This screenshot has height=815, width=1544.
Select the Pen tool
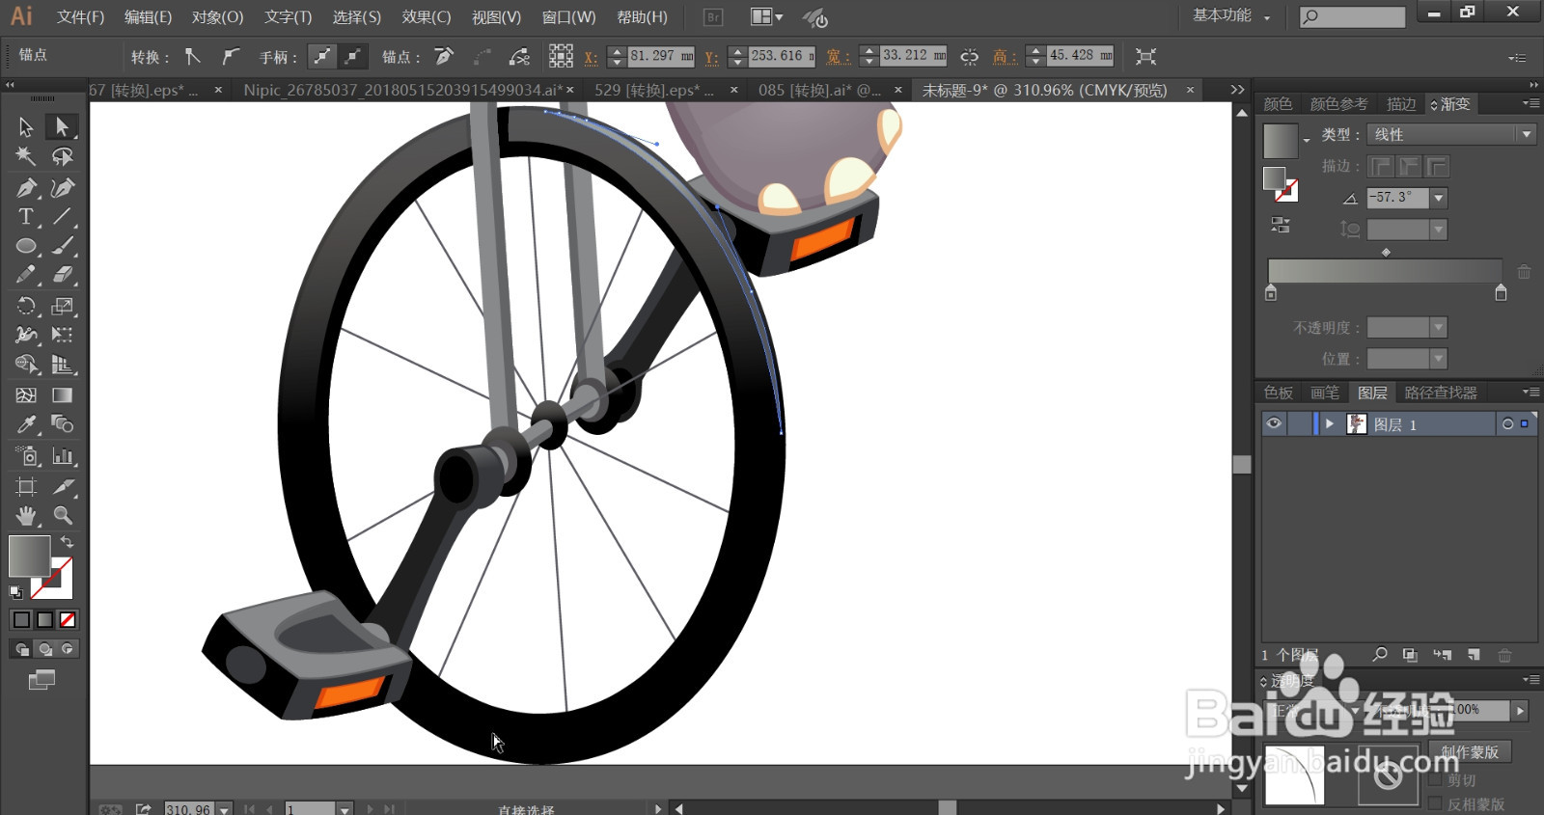[x=26, y=187]
